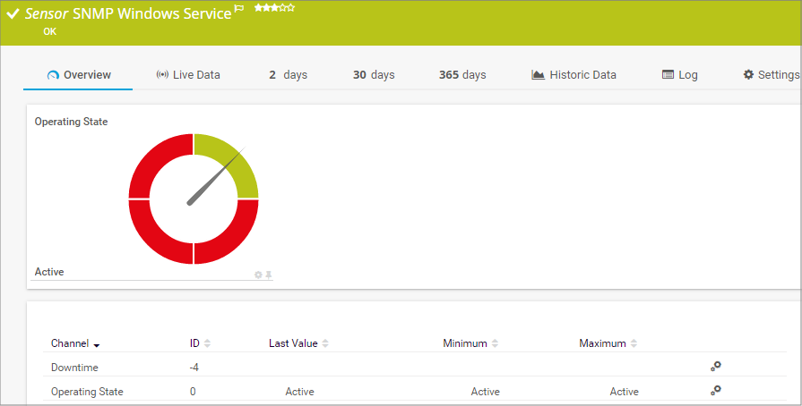Image resolution: width=802 pixels, height=406 pixels.
Task: Click the Operating State channel name
Action: pos(87,392)
